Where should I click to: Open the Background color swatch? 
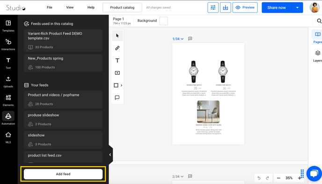point(163,21)
